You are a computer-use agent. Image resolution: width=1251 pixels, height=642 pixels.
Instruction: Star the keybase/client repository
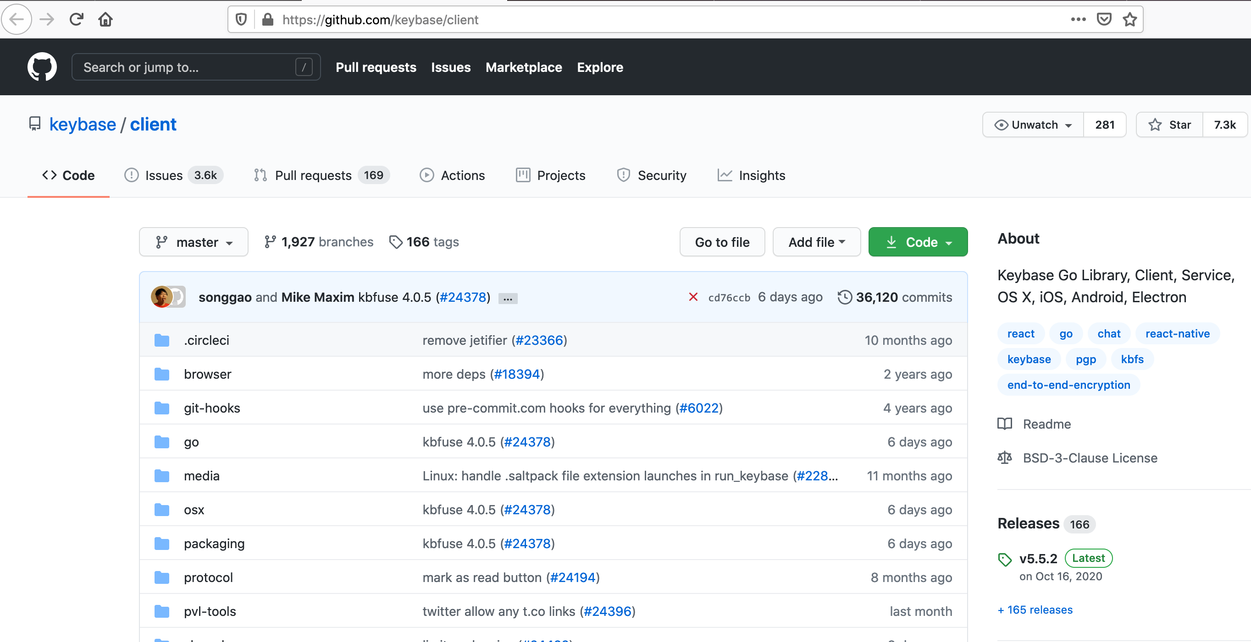click(x=1169, y=125)
